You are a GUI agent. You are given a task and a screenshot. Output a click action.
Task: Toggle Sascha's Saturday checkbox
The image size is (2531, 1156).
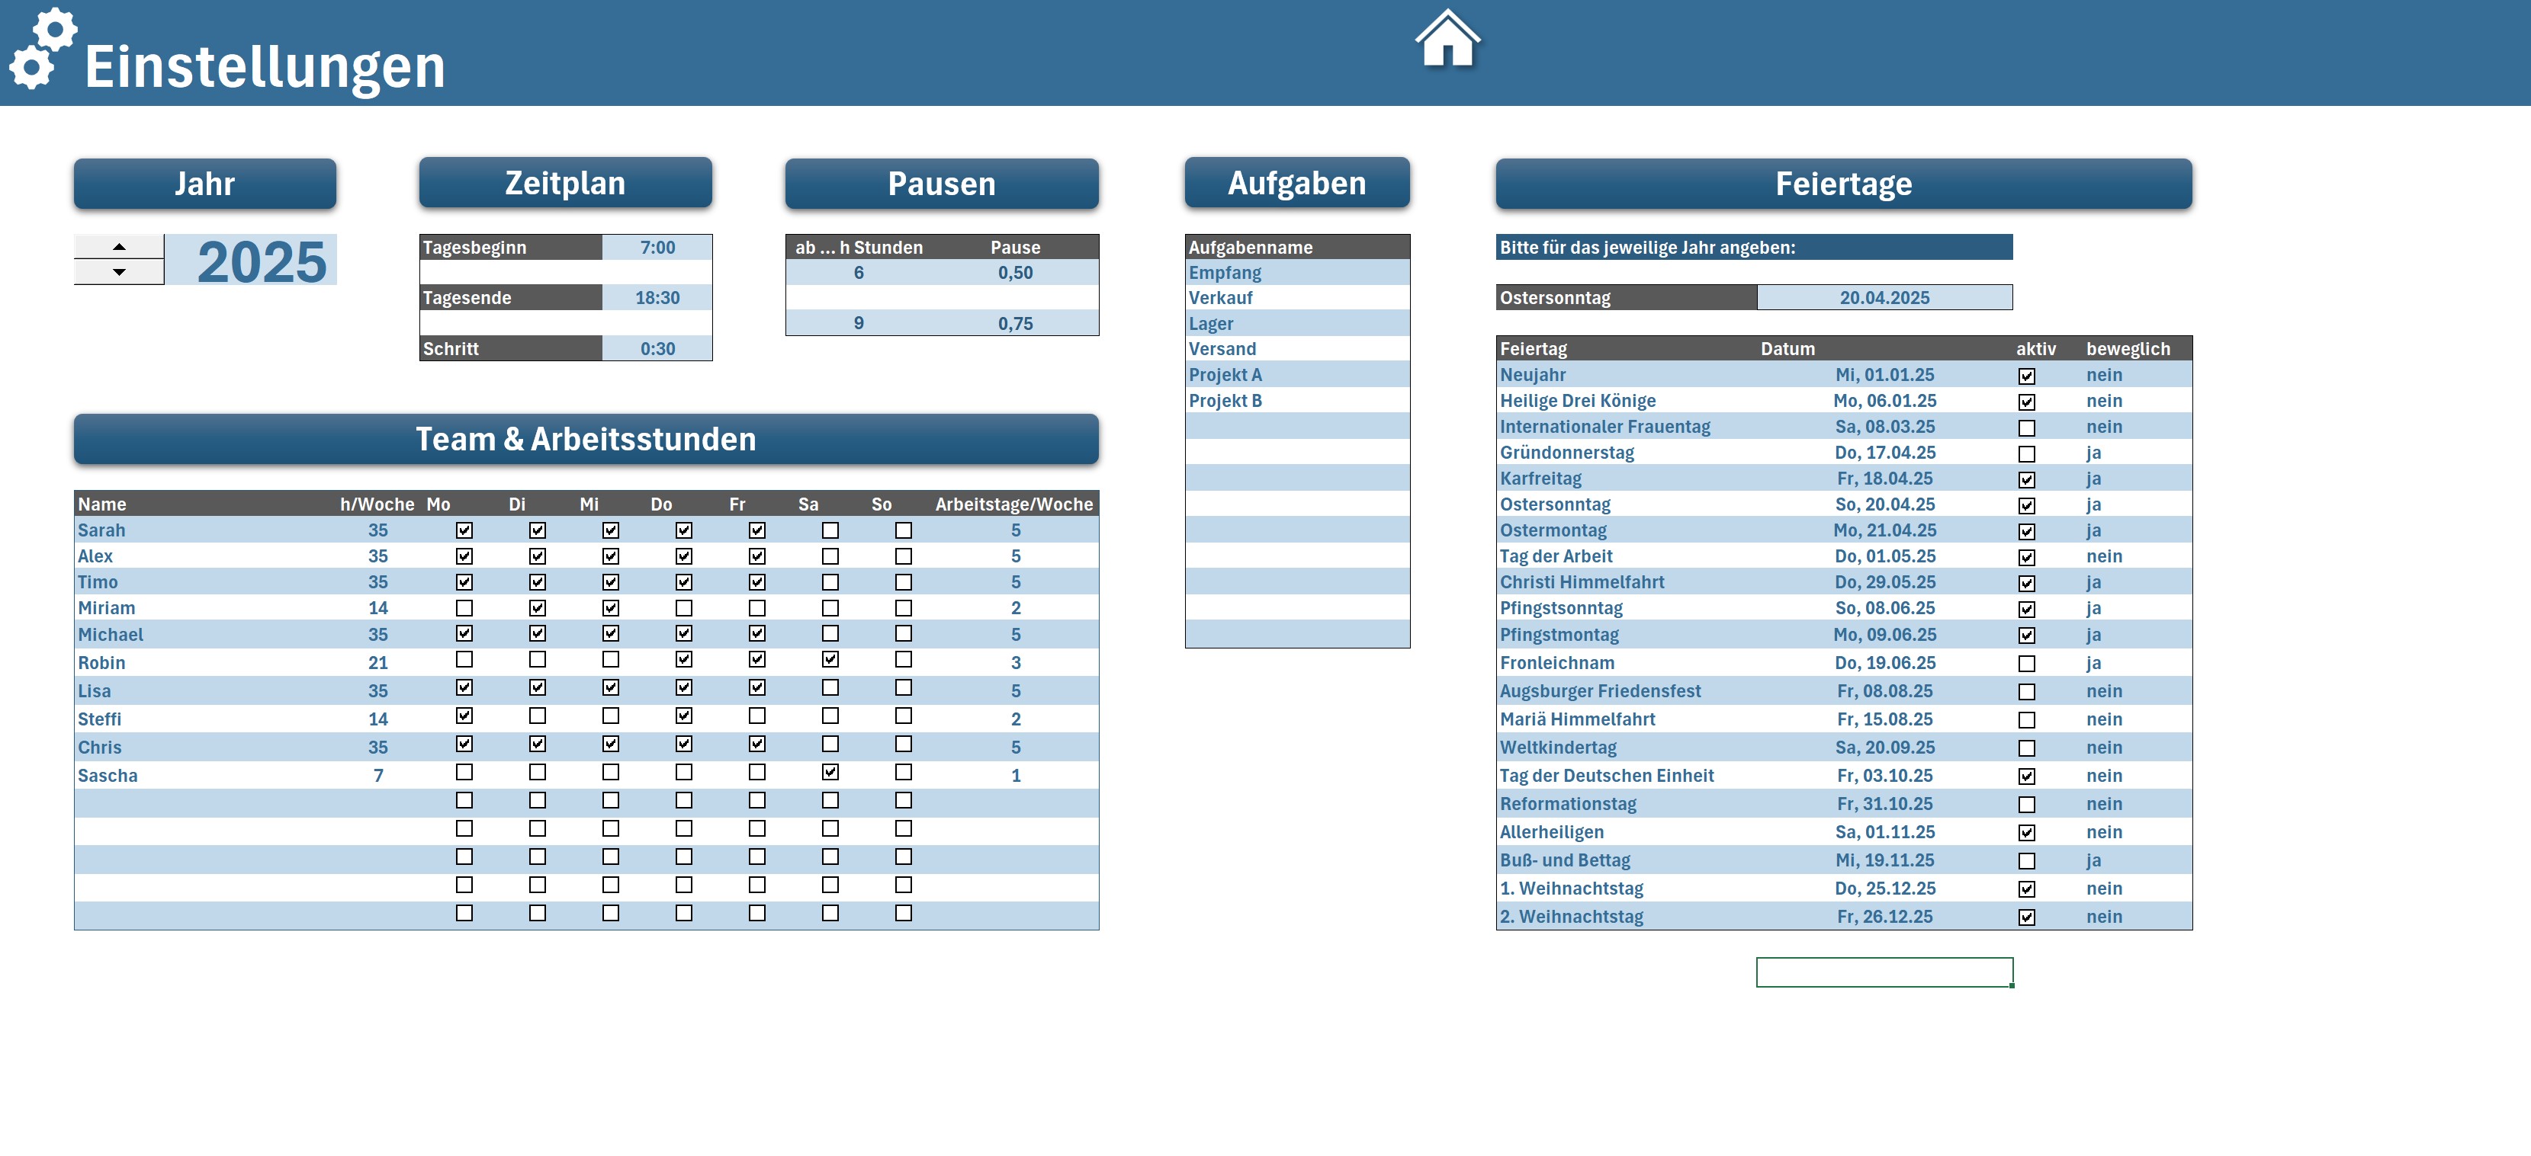coord(830,772)
